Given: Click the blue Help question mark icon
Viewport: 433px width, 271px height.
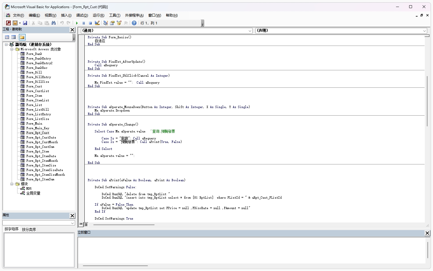Looking at the screenshot, I should tap(134, 23).
